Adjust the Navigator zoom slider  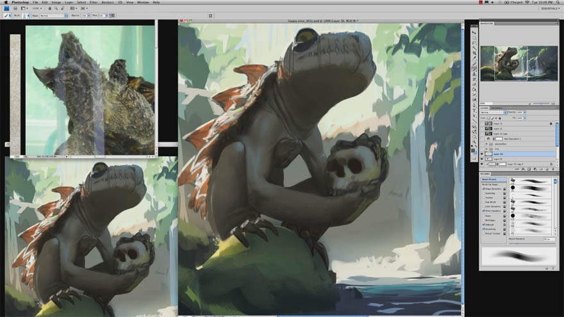(540, 104)
